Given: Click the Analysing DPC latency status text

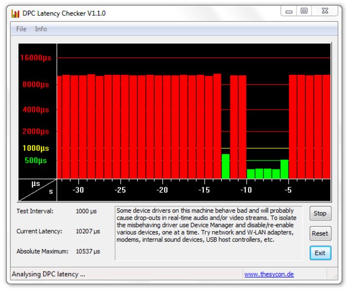Looking at the screenshot, I should tap(48, 274).
